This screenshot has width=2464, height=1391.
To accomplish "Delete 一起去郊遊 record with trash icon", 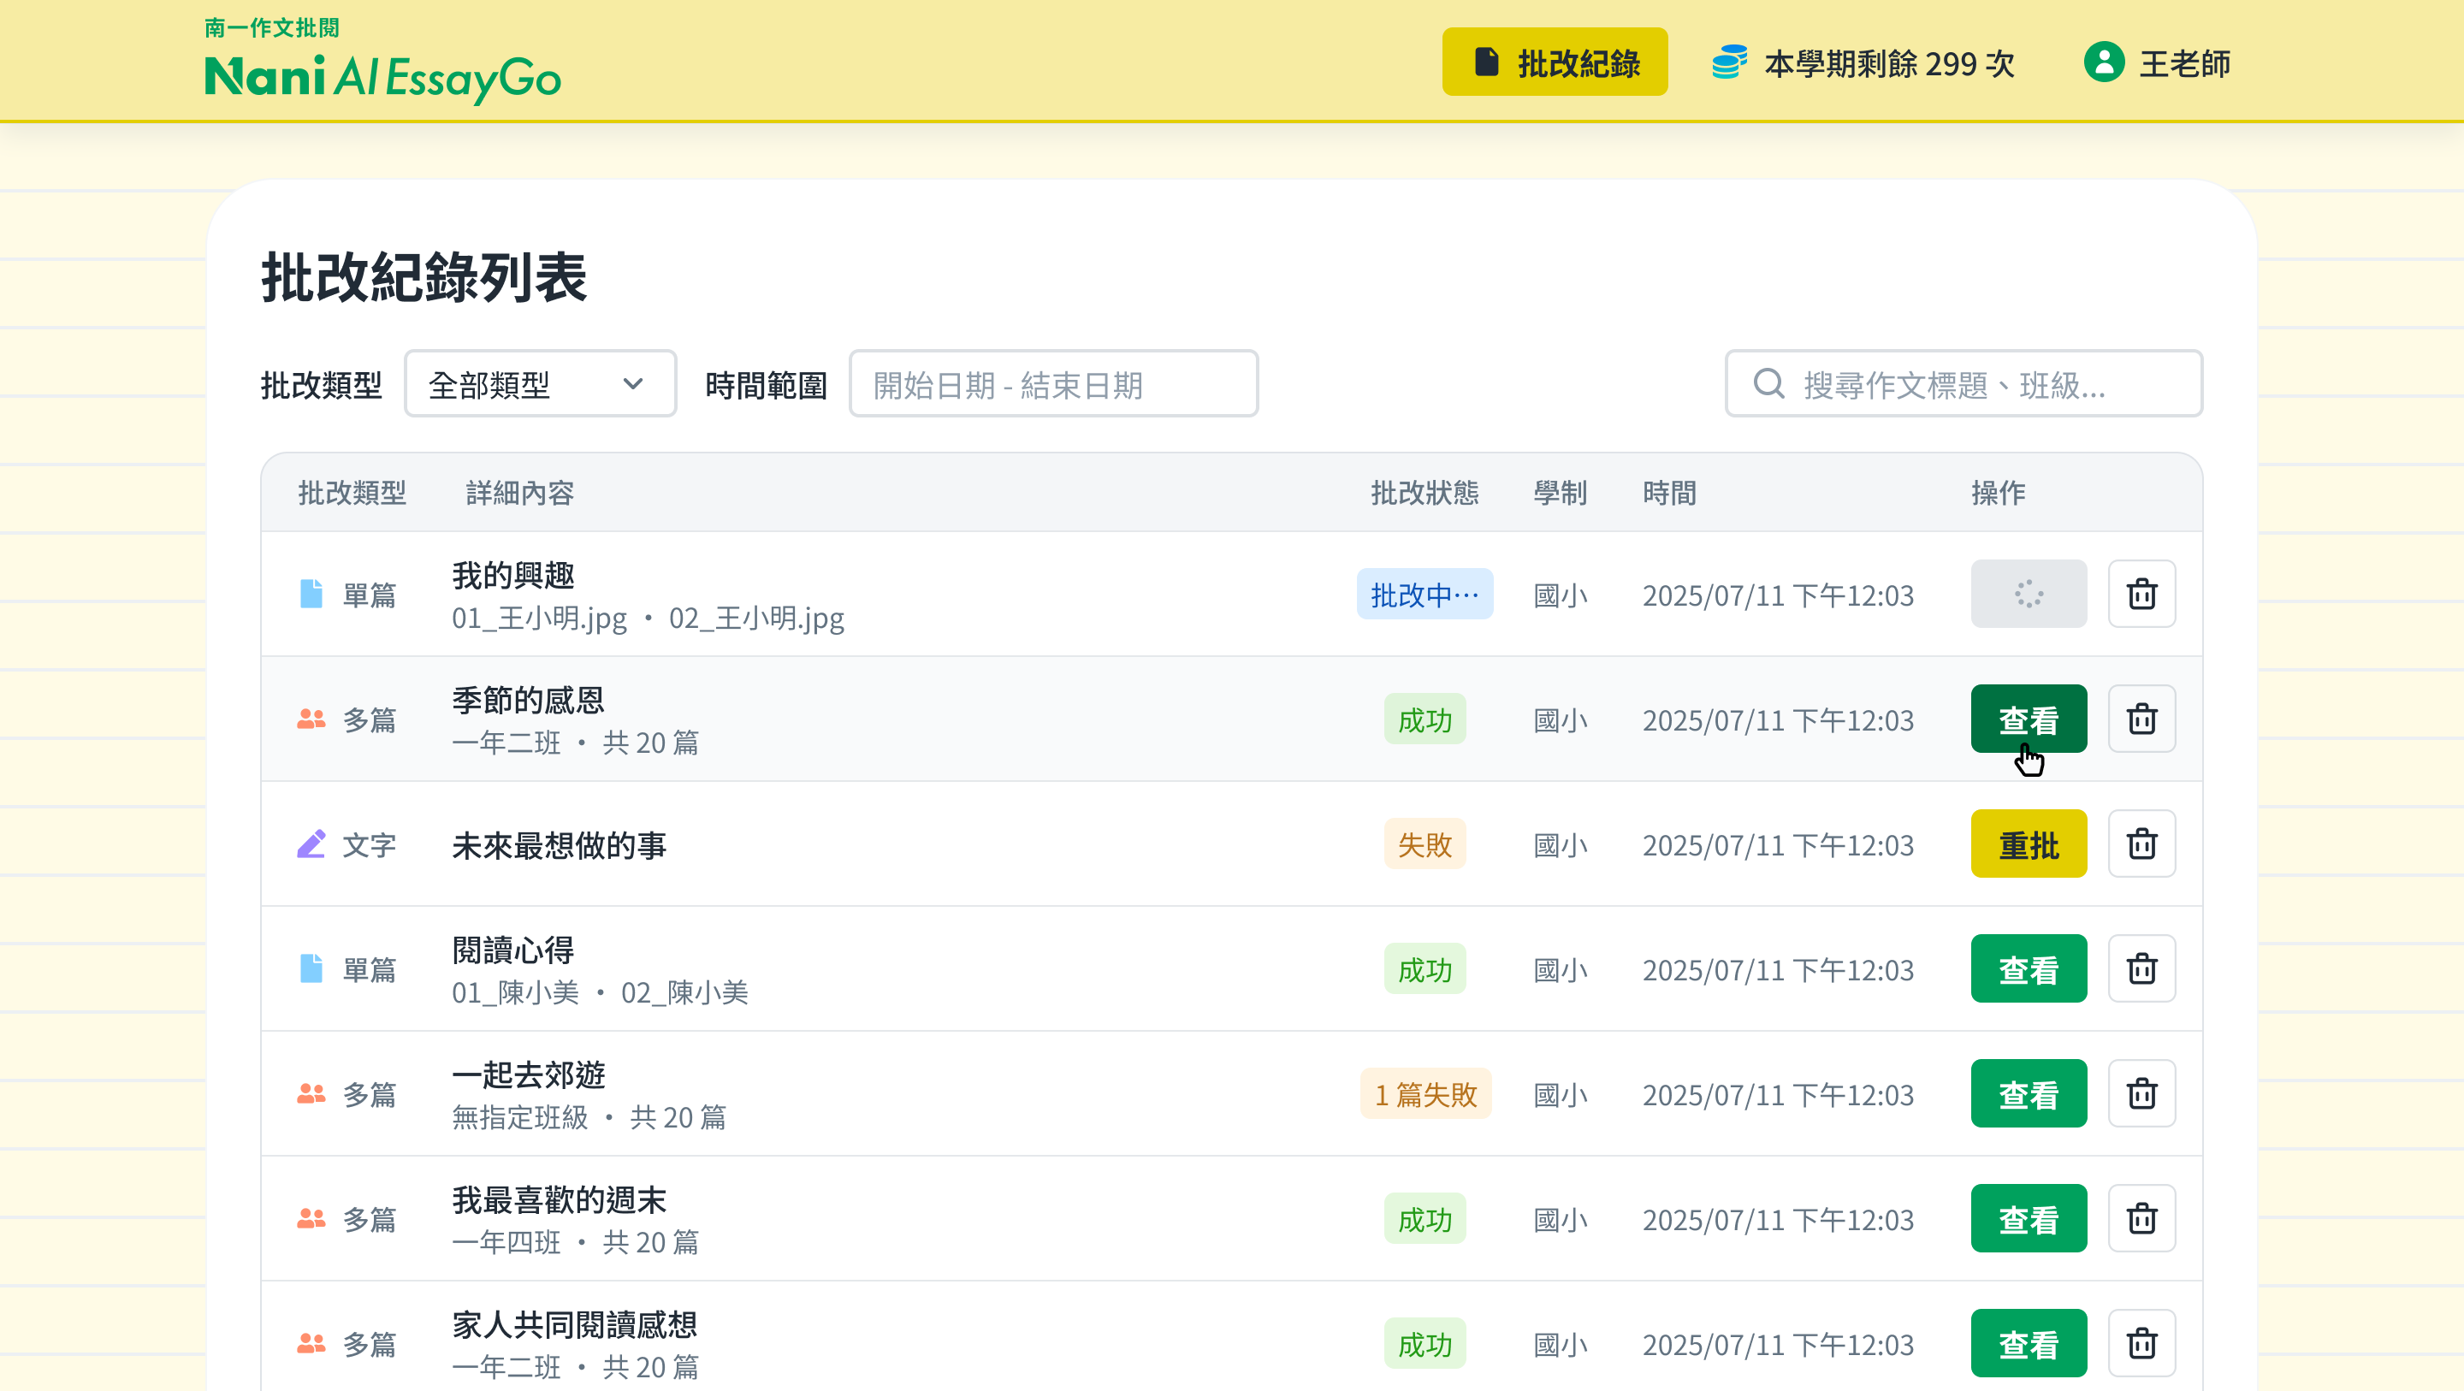I will [2141, 1093].
